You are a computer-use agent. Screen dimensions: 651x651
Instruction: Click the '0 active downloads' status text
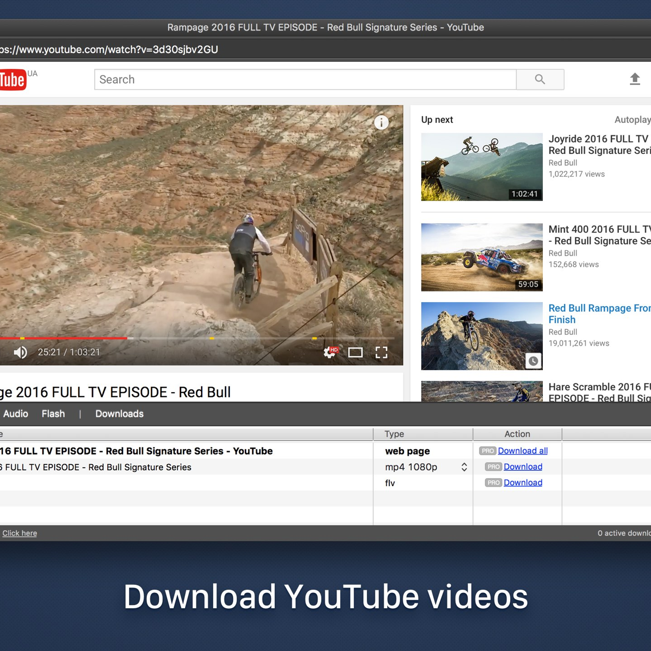tap(624, 533)
